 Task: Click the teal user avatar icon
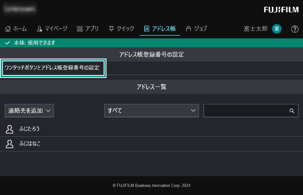tap(277, 29)
